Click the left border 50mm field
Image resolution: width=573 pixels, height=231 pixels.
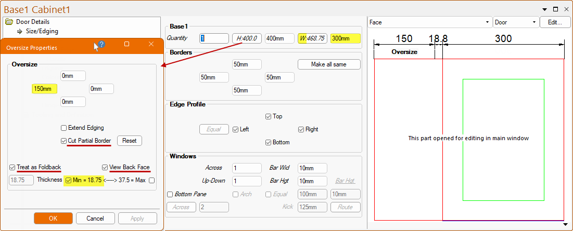(214, 77)
